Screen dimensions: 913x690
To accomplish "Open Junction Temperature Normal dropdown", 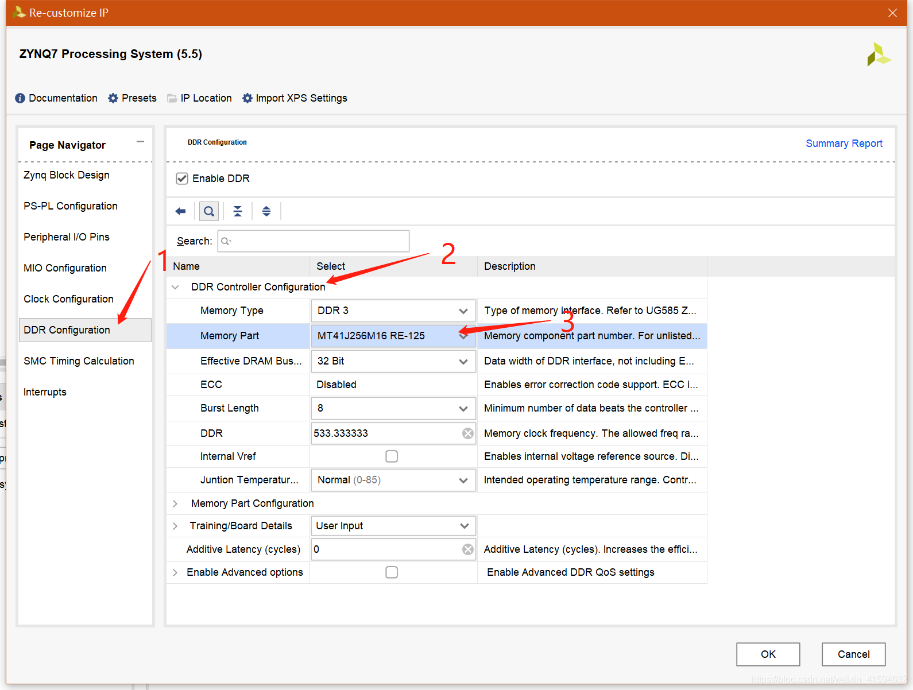I will tap(393, 480).
